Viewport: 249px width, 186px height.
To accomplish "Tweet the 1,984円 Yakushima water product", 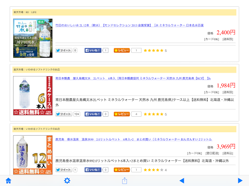I will click(x=64, y=114).
